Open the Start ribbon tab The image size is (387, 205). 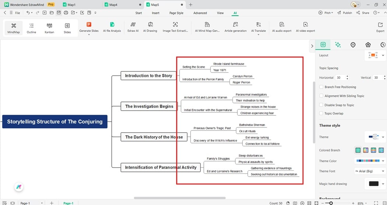[x=139, y=13]
